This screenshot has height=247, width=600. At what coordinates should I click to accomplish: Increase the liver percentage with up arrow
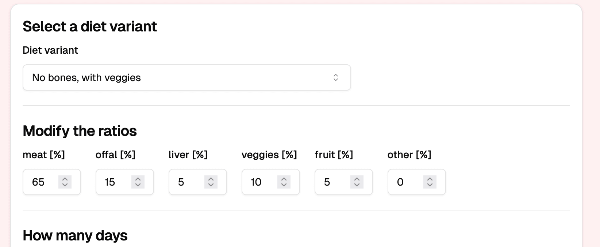[211, 179]
